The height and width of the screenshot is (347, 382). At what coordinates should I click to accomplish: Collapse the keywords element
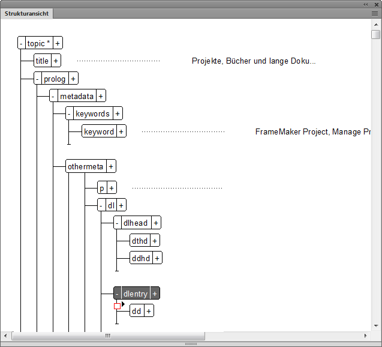[70, 113]
